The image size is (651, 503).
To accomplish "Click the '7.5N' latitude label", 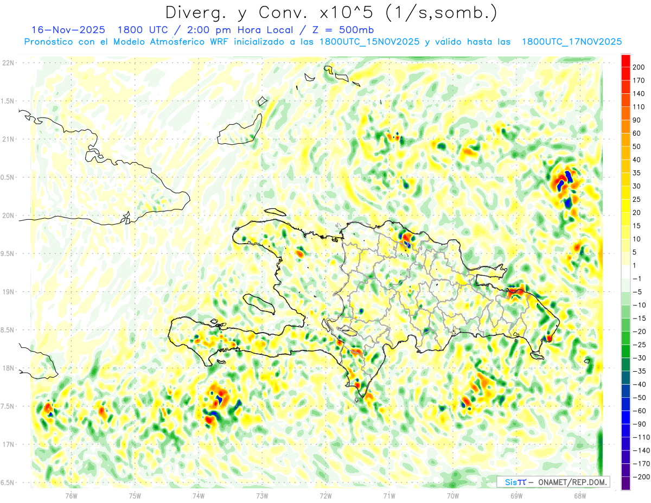I will [8, 406].
